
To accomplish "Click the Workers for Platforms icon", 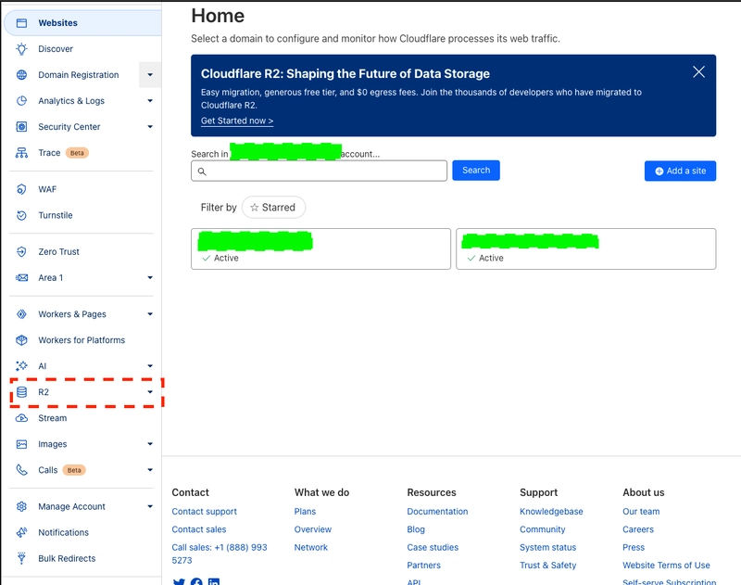I will pos(21,340).
